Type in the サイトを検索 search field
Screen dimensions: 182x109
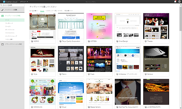13,5
